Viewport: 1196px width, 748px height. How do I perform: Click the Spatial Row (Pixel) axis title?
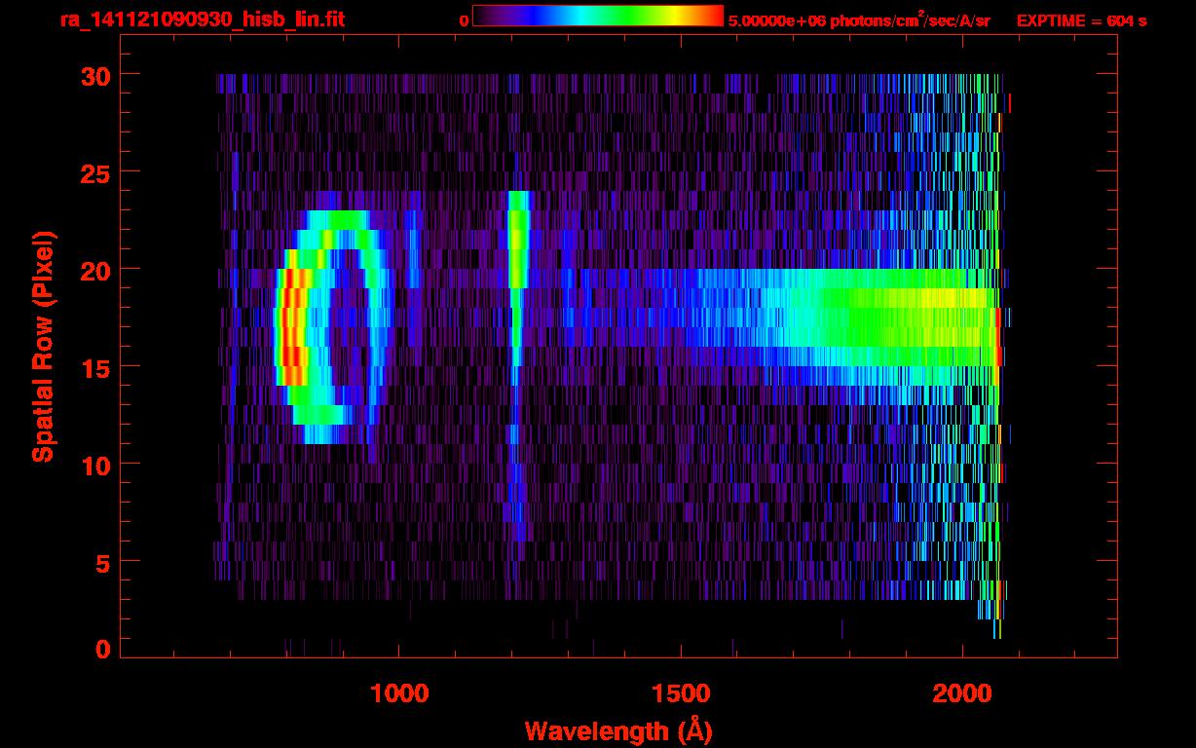click(43, 347)
